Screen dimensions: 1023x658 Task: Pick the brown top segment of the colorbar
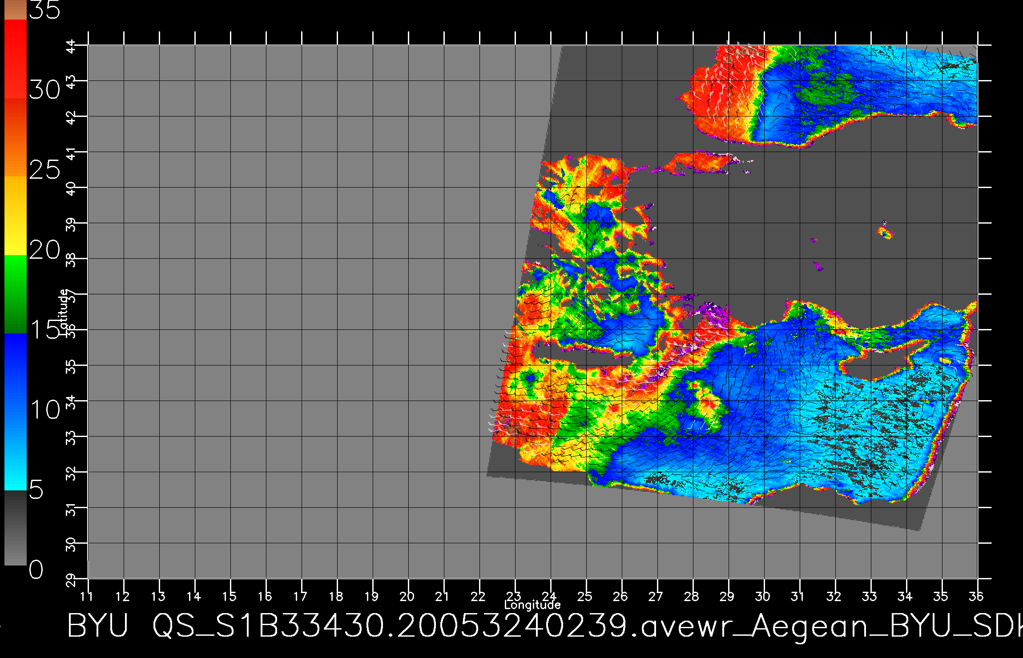click(x=16, y=10)
